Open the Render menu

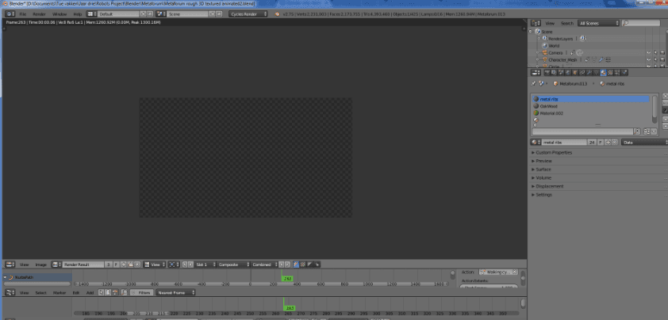[39, 14]
